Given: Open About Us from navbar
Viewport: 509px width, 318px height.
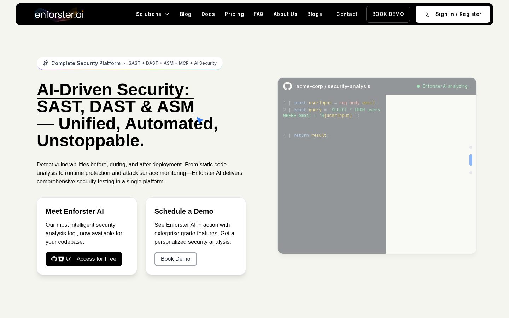Looking at the screenshot, I should (x=285, y=14).
